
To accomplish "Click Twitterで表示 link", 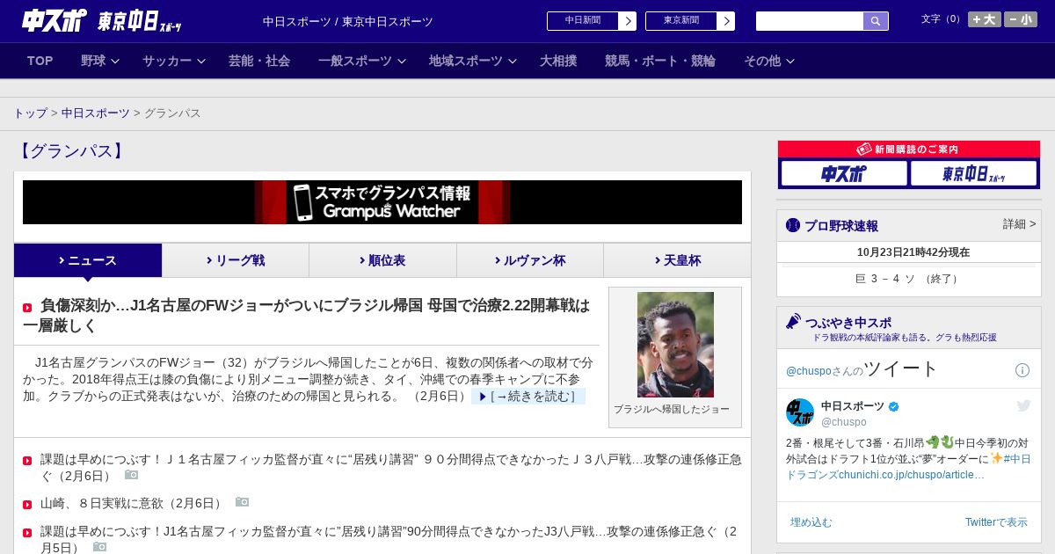I will [996, 522].
